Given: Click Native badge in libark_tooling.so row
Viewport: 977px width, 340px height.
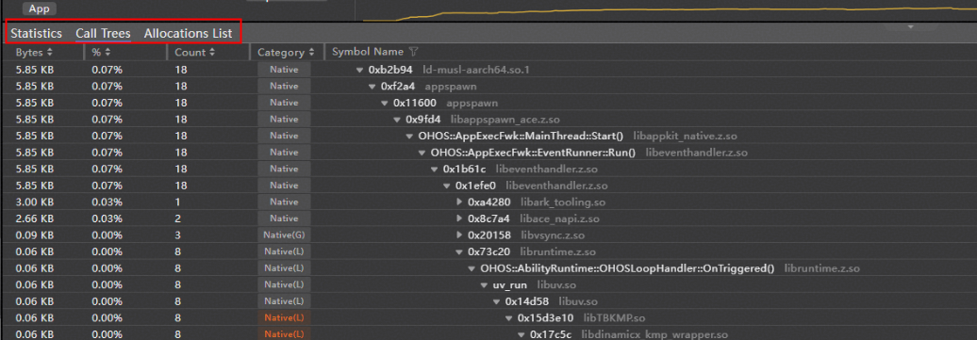Looking at the screenshot, I should [284, 202].
